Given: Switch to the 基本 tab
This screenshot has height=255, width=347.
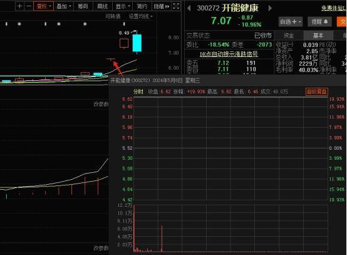Looking at the screenshot, I should (318, 36).
